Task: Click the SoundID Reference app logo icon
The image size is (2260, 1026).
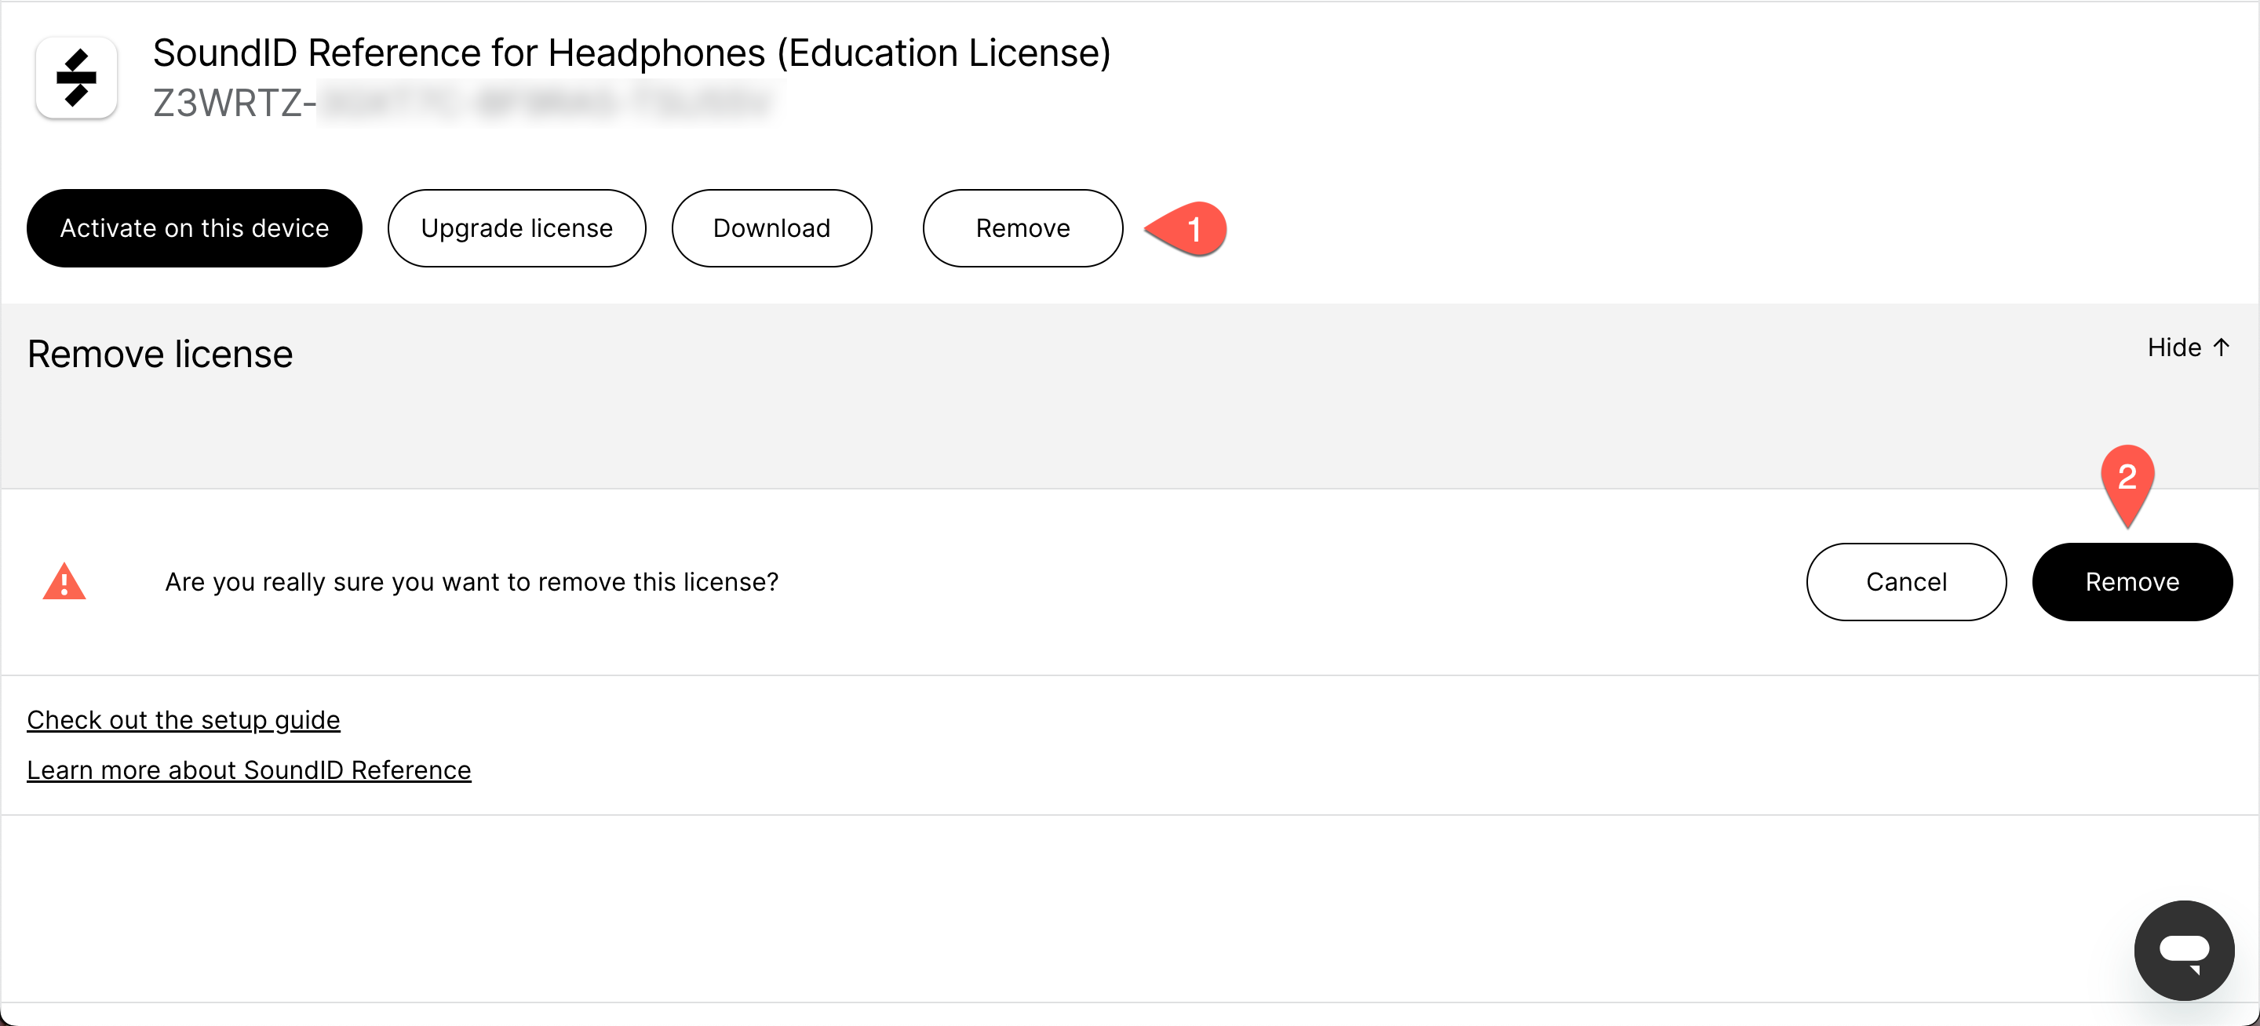Action: [x=76, y=77]
